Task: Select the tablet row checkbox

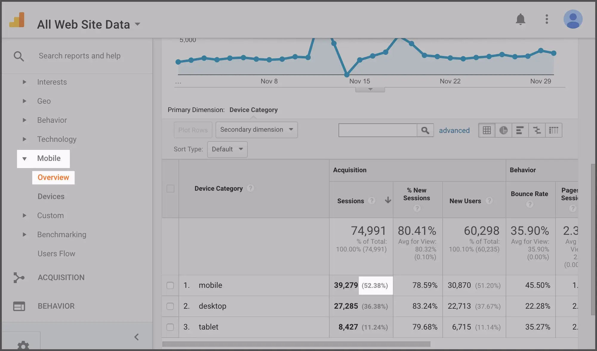Action: tap(170, 327)
